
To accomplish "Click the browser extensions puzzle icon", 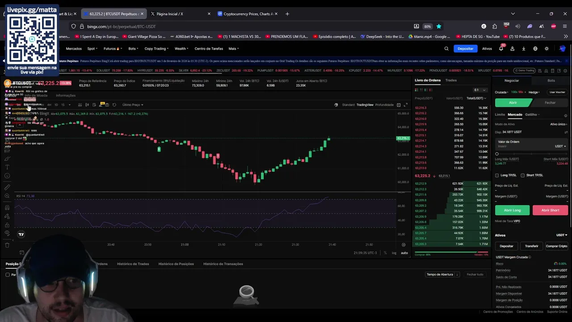I will click(x=495, y=26).
